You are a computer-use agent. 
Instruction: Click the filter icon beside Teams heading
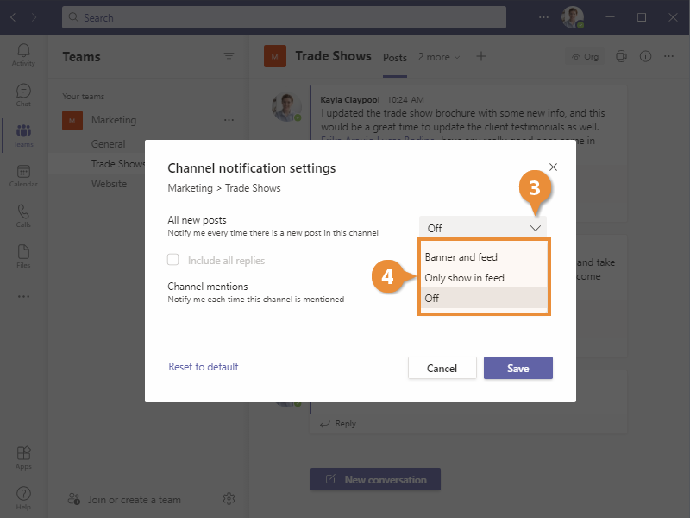pyautogui.click(x=229, y=56)
